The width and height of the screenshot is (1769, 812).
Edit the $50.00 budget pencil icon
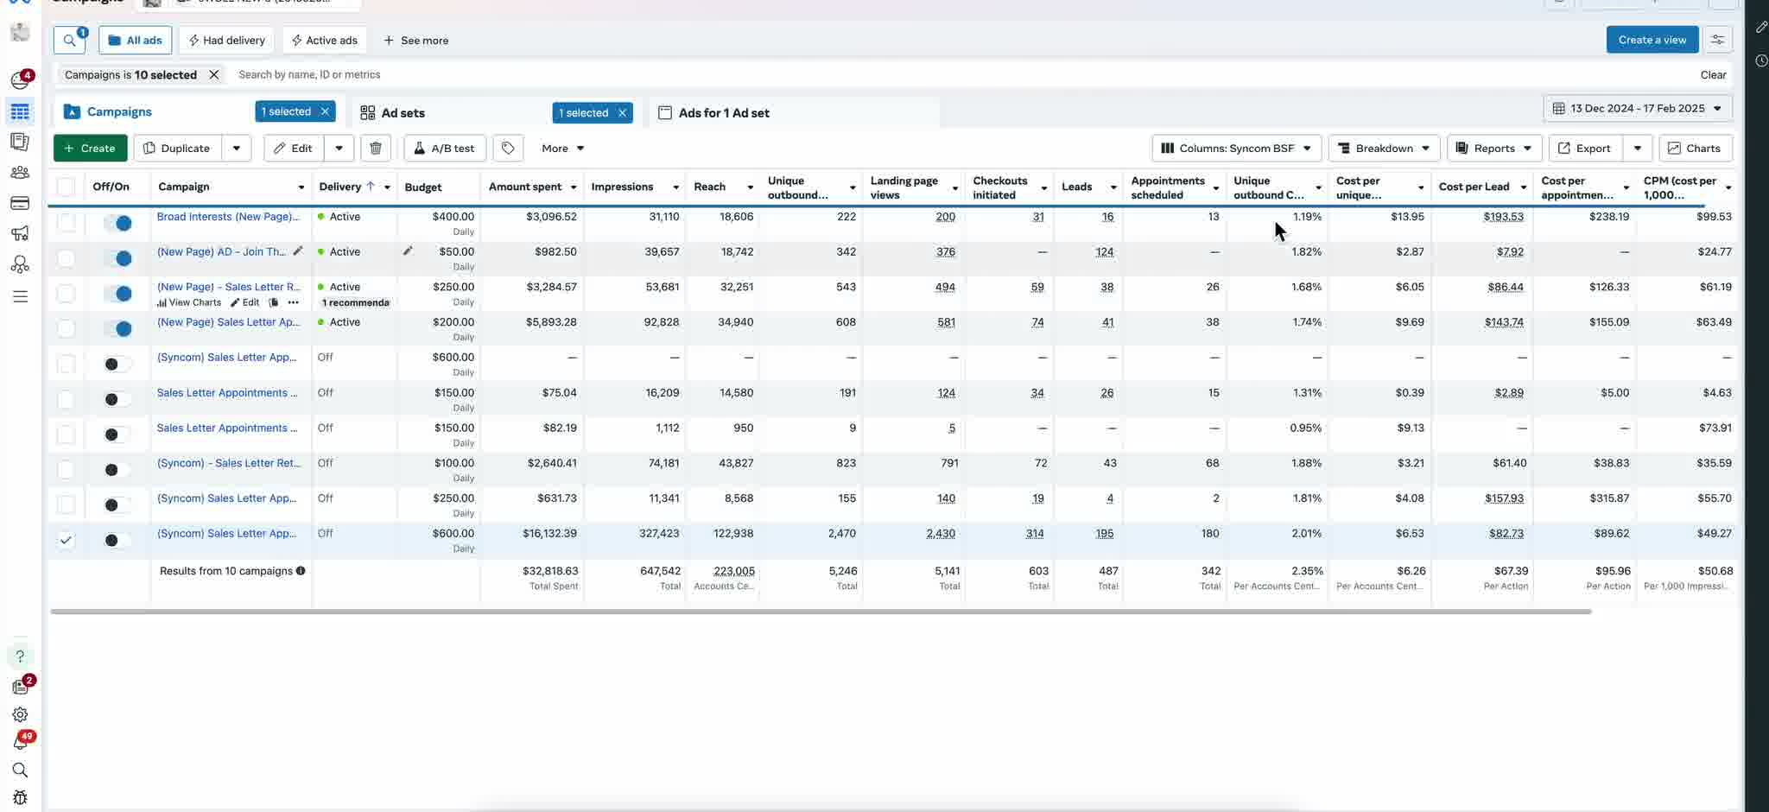[408, 251]
